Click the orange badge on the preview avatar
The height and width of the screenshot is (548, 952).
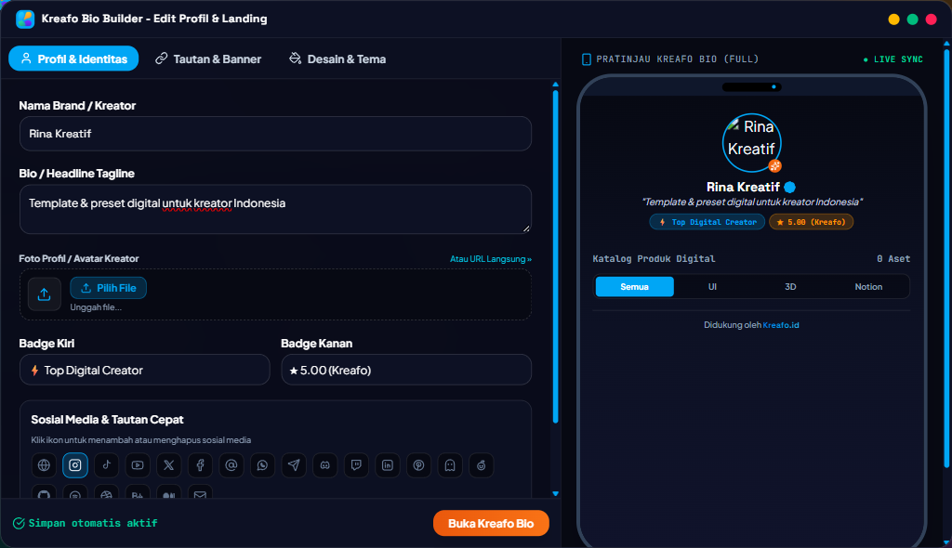(x=774, y=165)
